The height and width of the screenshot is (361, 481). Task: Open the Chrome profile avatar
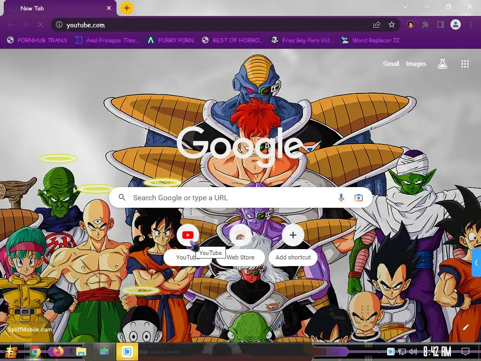coord(456,24)
